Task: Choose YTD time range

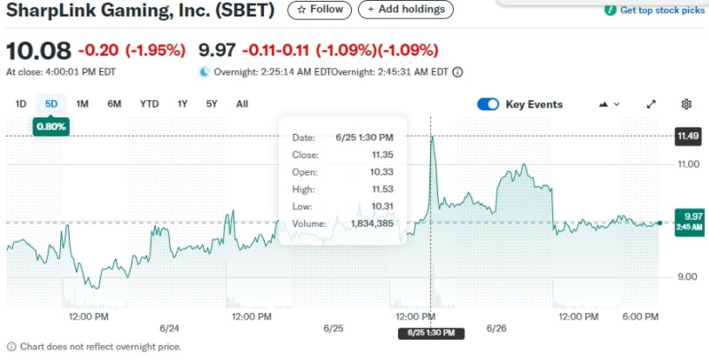Action: [149, 104]
